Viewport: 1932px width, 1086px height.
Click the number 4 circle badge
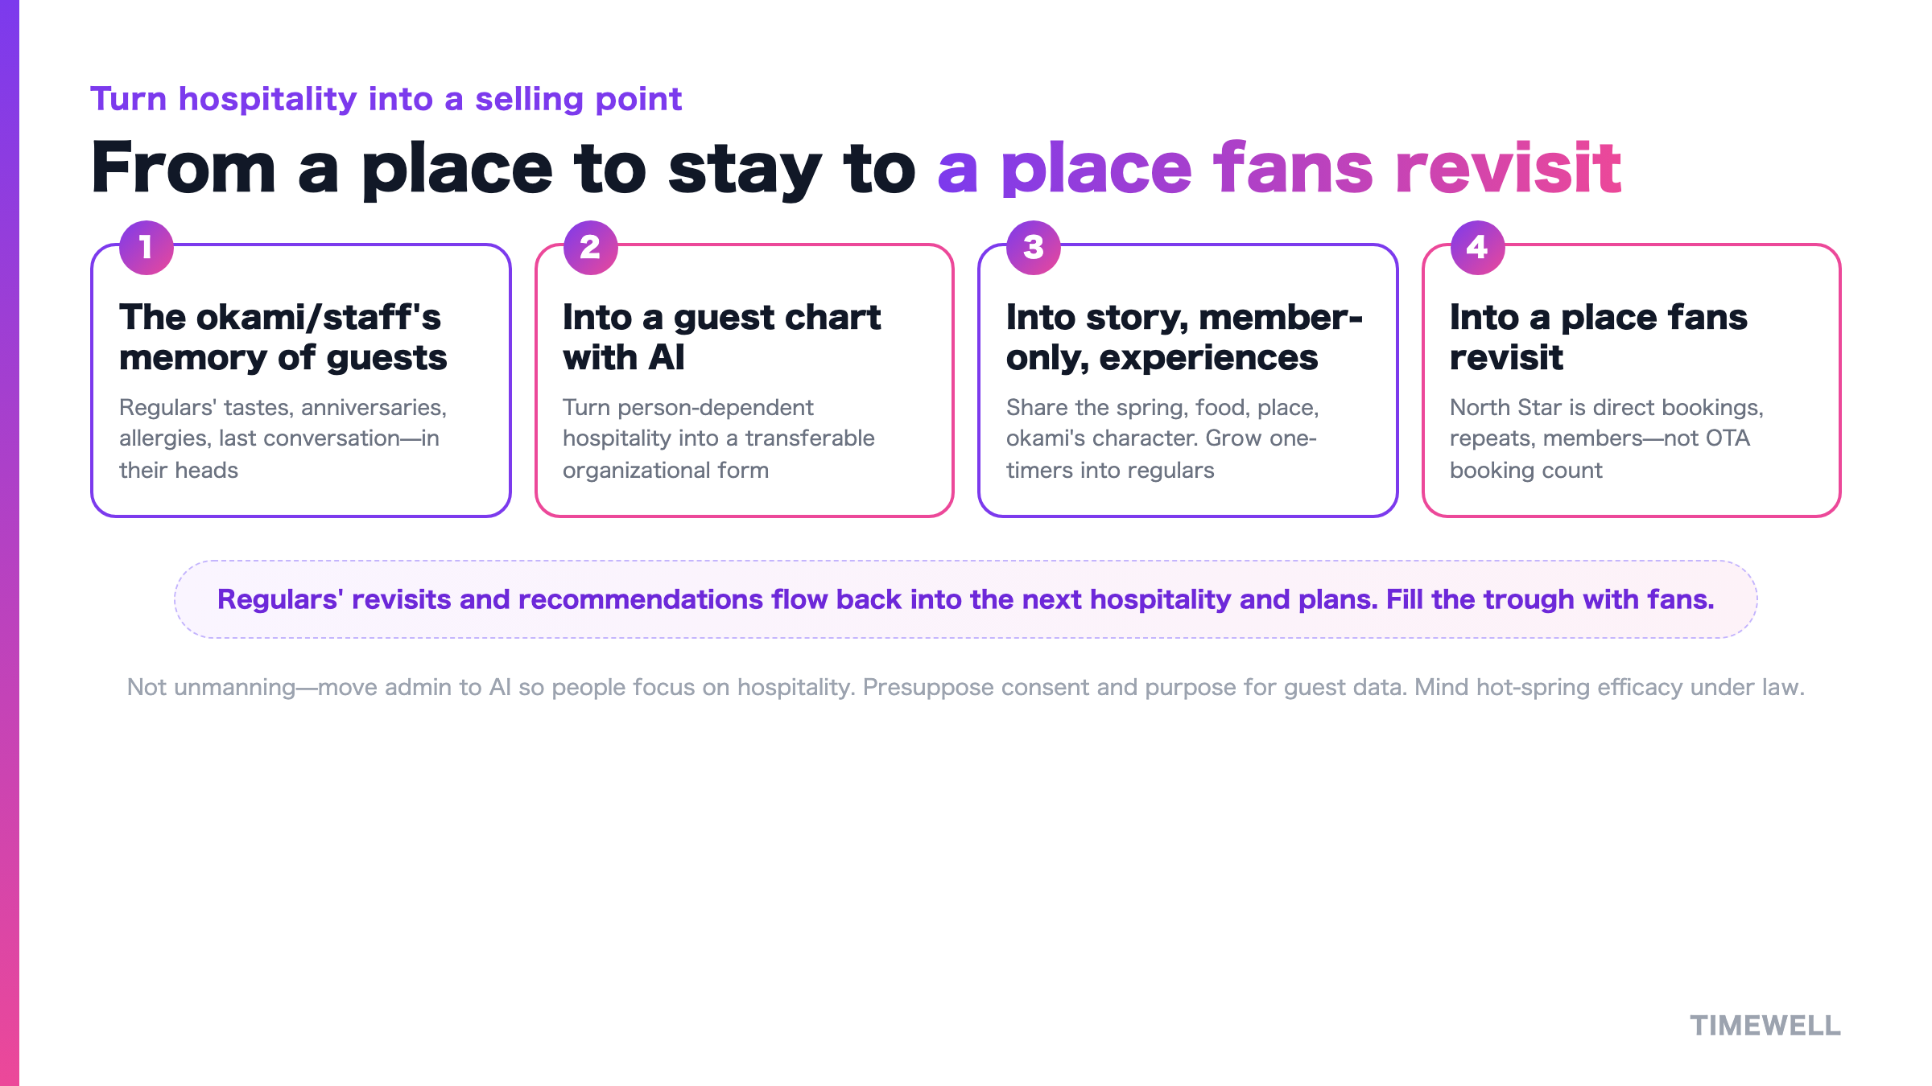click(1477, 248)
